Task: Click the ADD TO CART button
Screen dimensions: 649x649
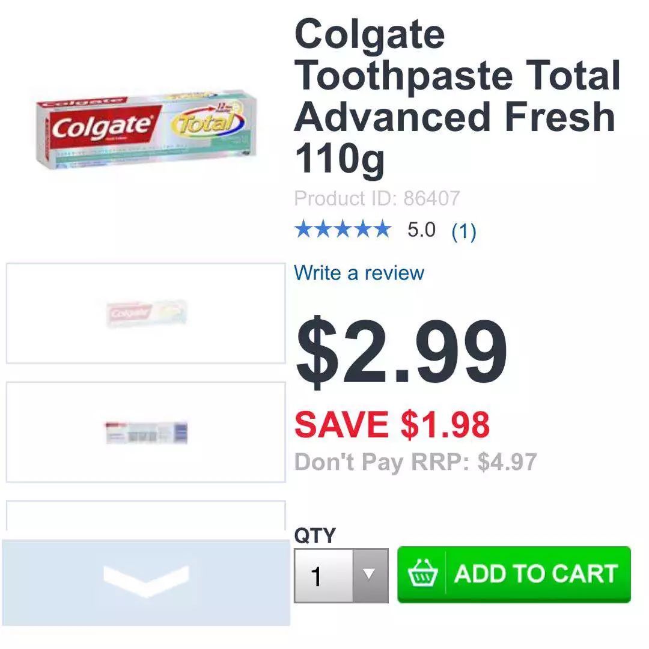Action: [514, 574]
